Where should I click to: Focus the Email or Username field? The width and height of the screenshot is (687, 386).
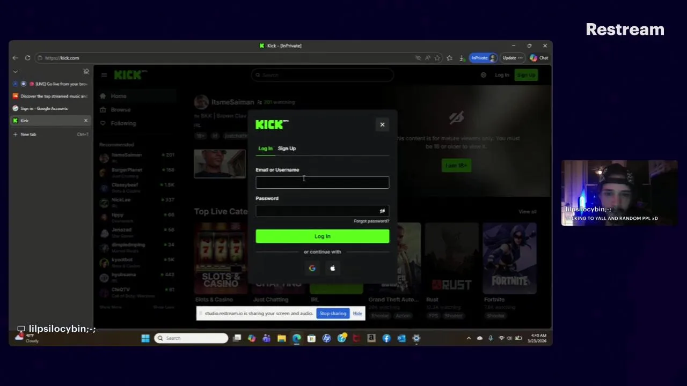322,182
